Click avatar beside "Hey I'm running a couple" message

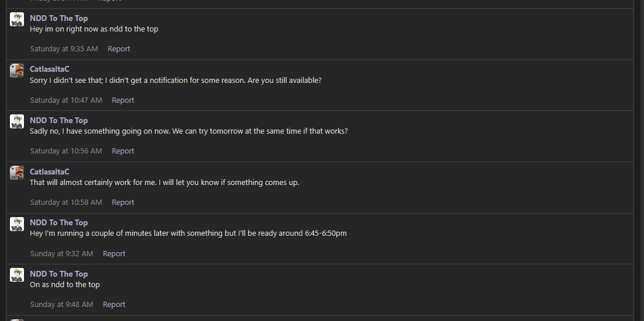click(x=17, y=224)
